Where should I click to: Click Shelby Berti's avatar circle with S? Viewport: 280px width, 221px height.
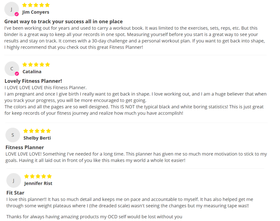pos(13,135)
